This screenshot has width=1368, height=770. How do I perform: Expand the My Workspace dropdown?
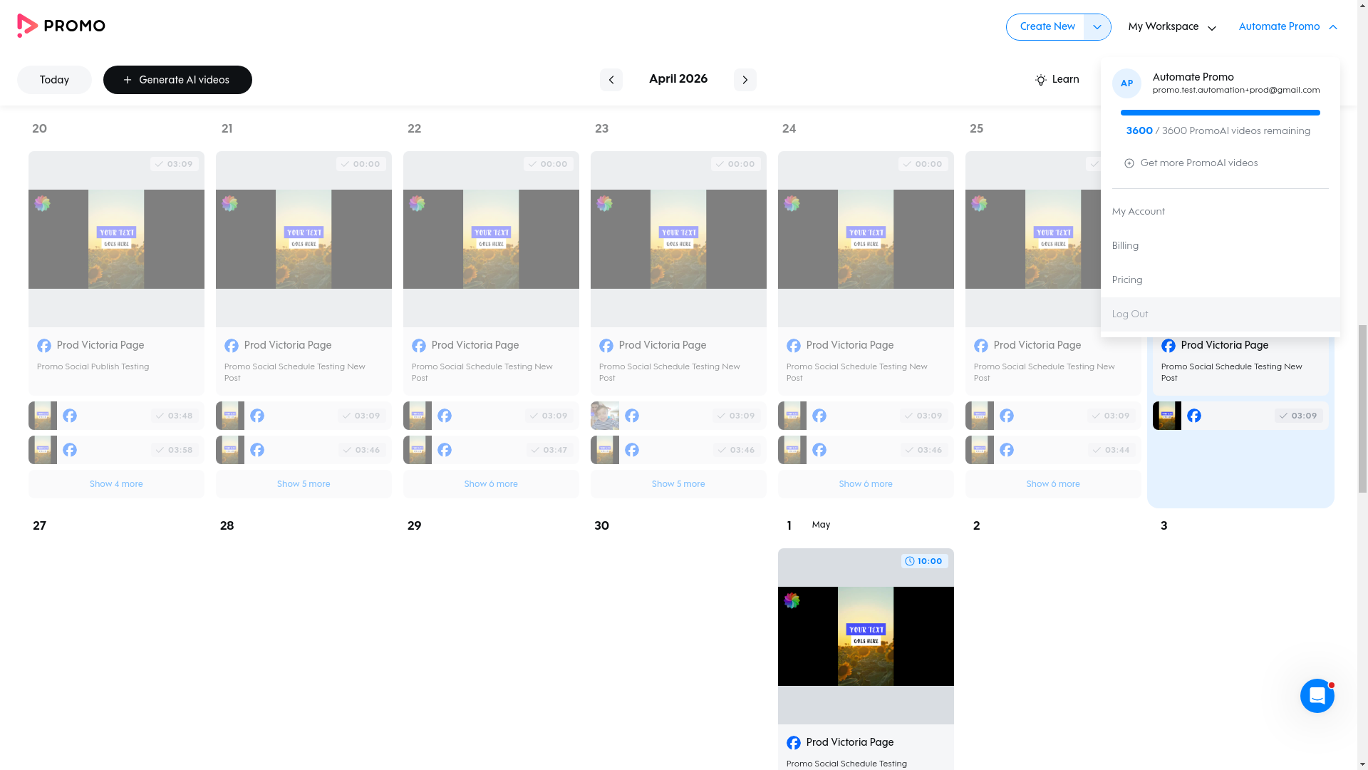pos(1213,27)
